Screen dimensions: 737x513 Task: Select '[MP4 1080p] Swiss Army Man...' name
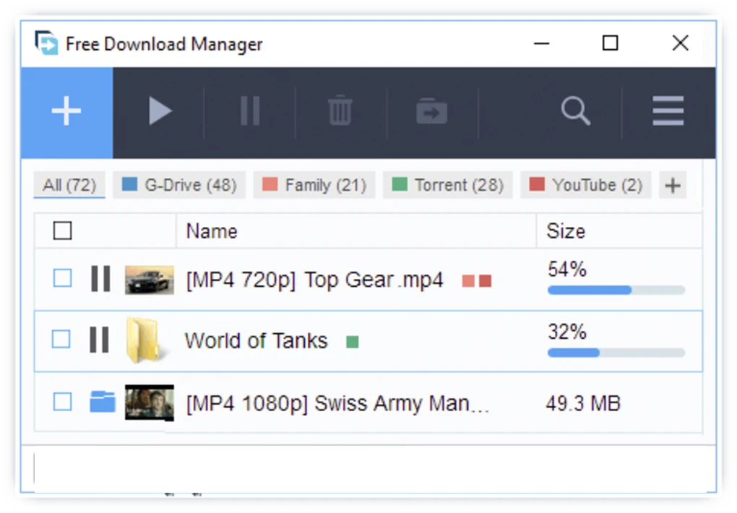(x=337, y=404)
